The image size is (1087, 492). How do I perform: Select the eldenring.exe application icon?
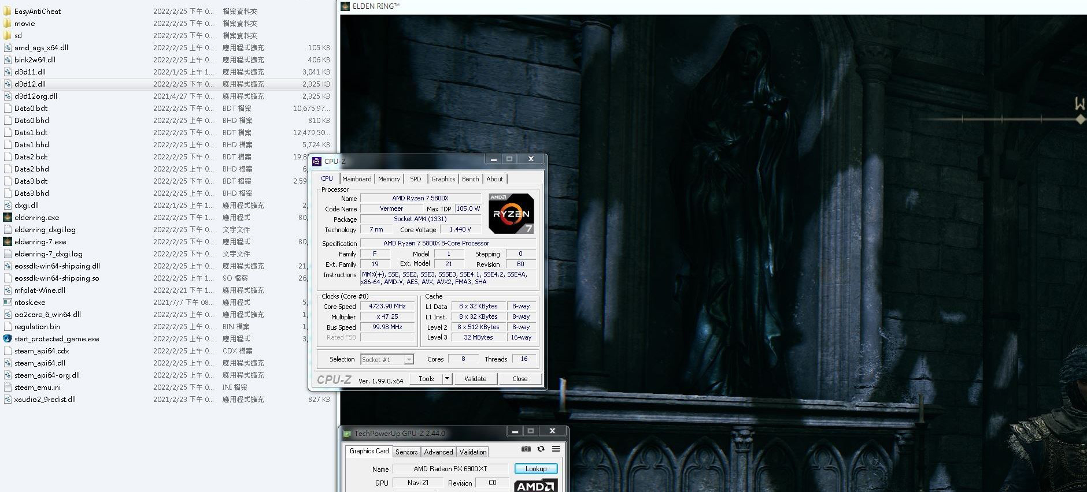(x=8, y=218)
